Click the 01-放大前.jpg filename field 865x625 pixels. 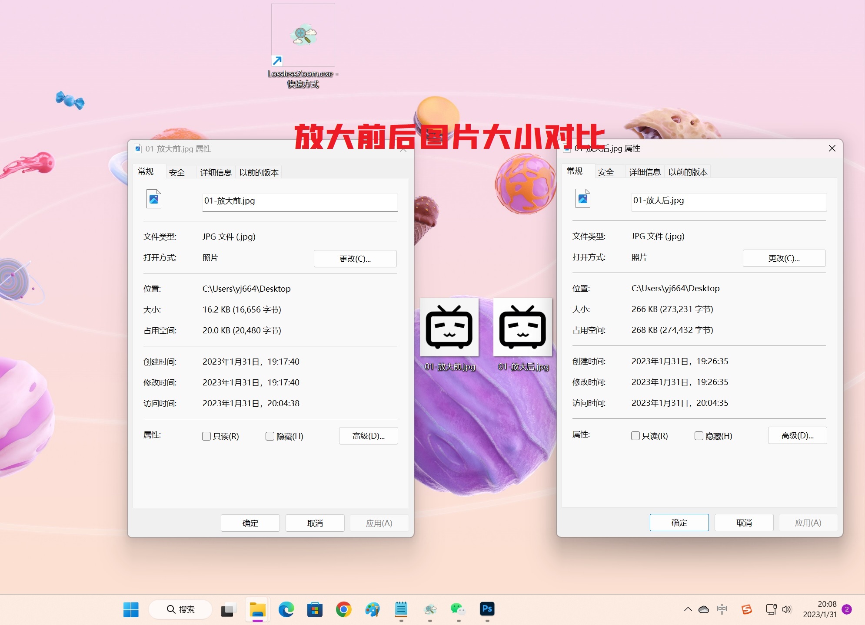tap(300, 202)
